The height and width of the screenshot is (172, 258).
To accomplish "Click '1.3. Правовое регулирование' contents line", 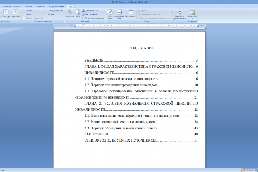I will [141, 91].
